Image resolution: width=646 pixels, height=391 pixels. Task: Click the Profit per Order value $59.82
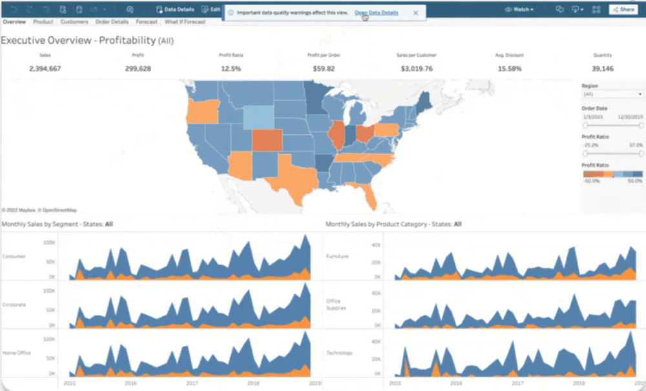[324, 69]
